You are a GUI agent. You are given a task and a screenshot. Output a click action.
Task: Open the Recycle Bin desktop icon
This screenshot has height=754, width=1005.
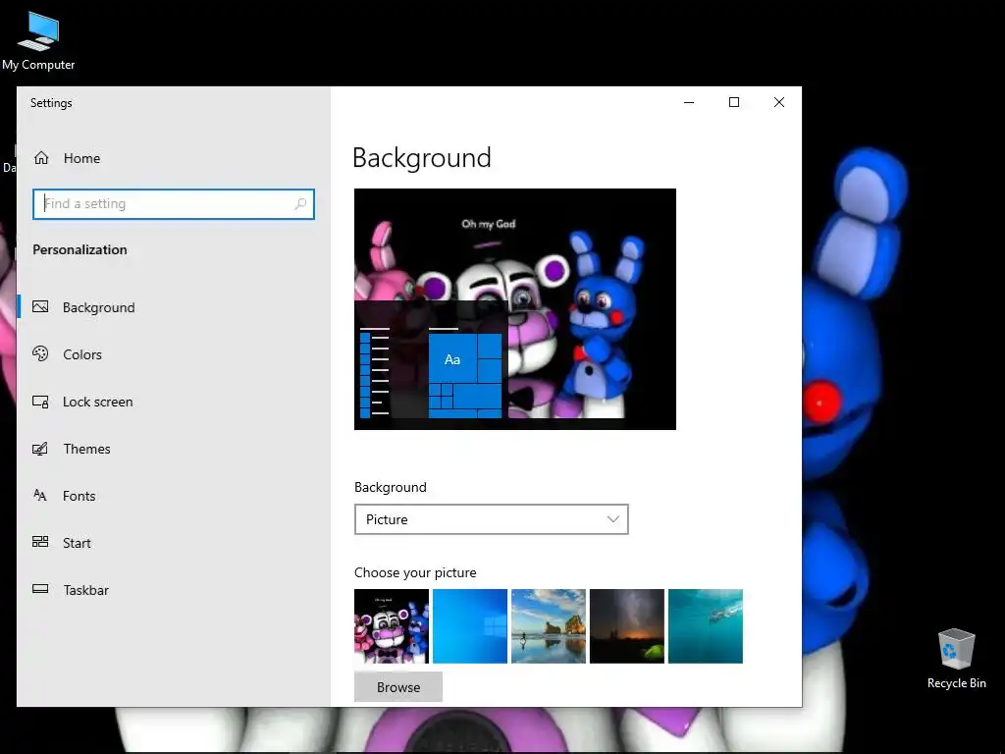[956, 659]
